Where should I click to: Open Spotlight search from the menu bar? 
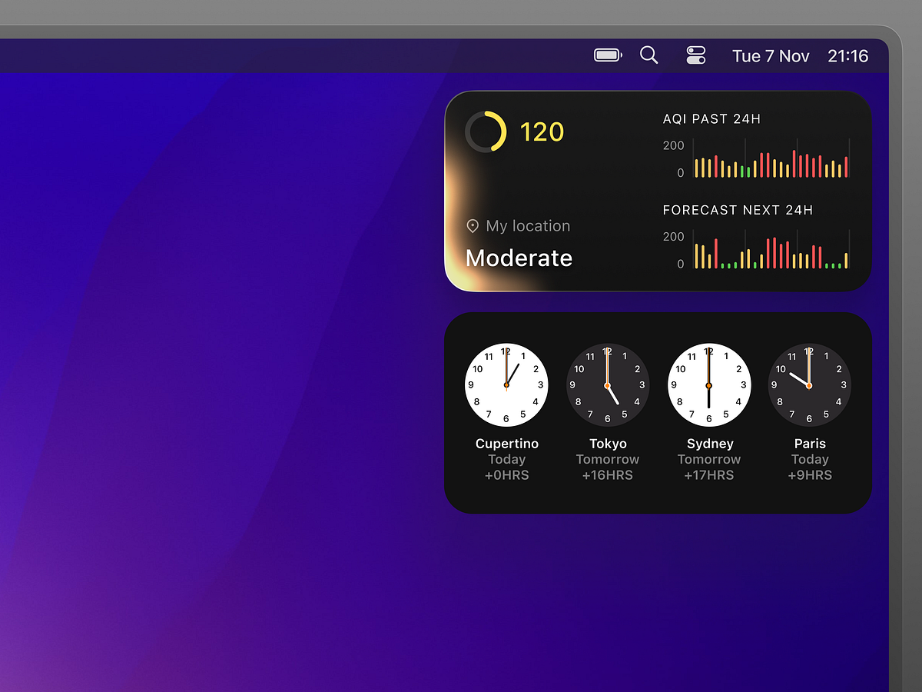(x=649, y=55)
